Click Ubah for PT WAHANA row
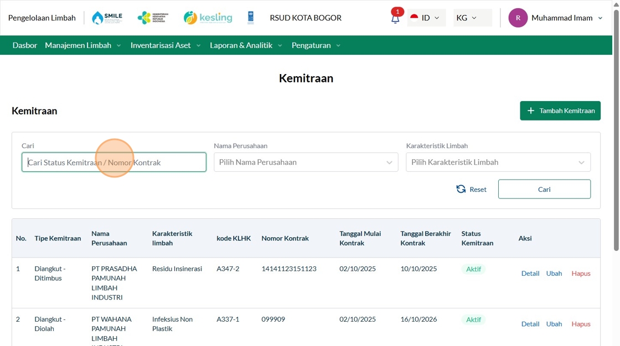This screenshot has height=346, width=620. coord(554,324)
